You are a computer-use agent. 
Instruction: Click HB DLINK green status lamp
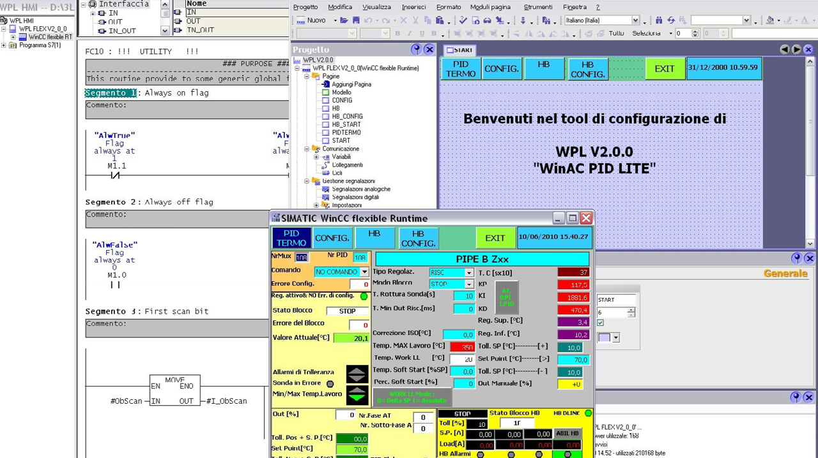[589, 413]
